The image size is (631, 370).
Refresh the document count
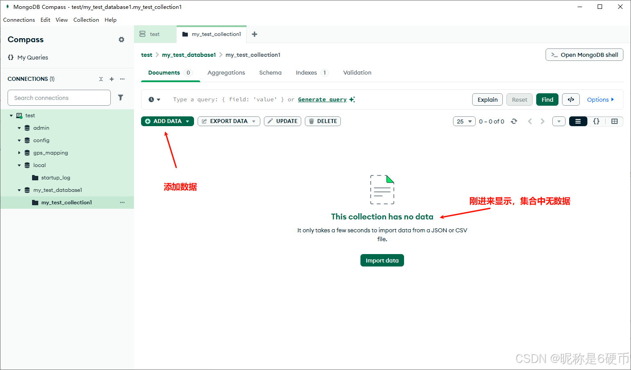514,121
